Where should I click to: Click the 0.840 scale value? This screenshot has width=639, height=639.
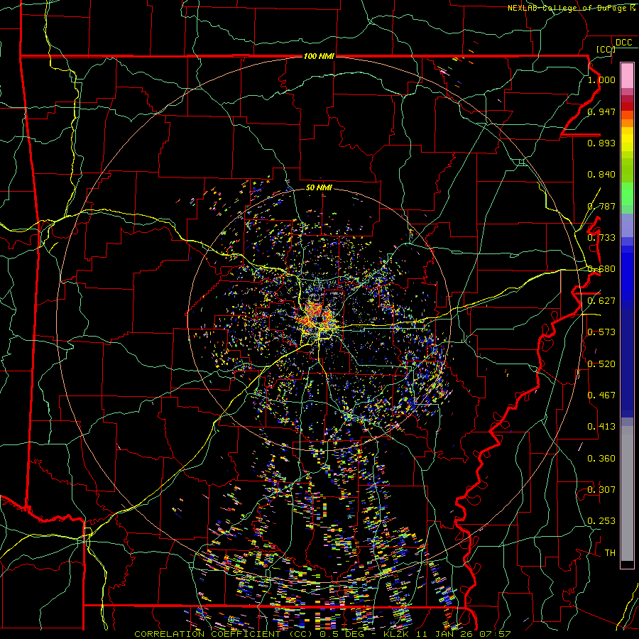tap(601, 175)
